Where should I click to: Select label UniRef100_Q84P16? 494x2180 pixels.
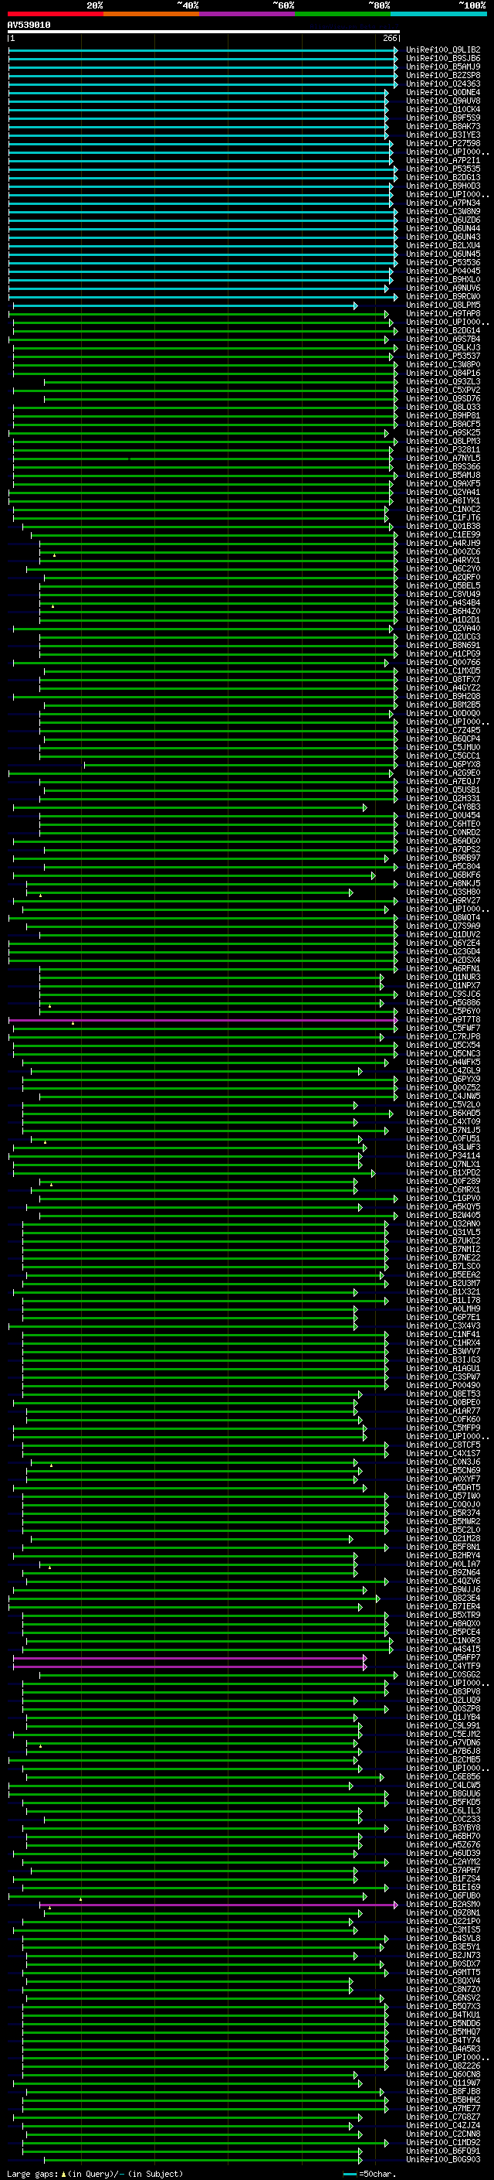[443, 374]
